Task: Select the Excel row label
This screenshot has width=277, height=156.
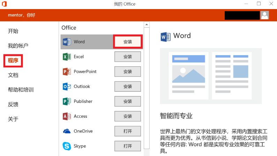Action: tap(78, 57)
